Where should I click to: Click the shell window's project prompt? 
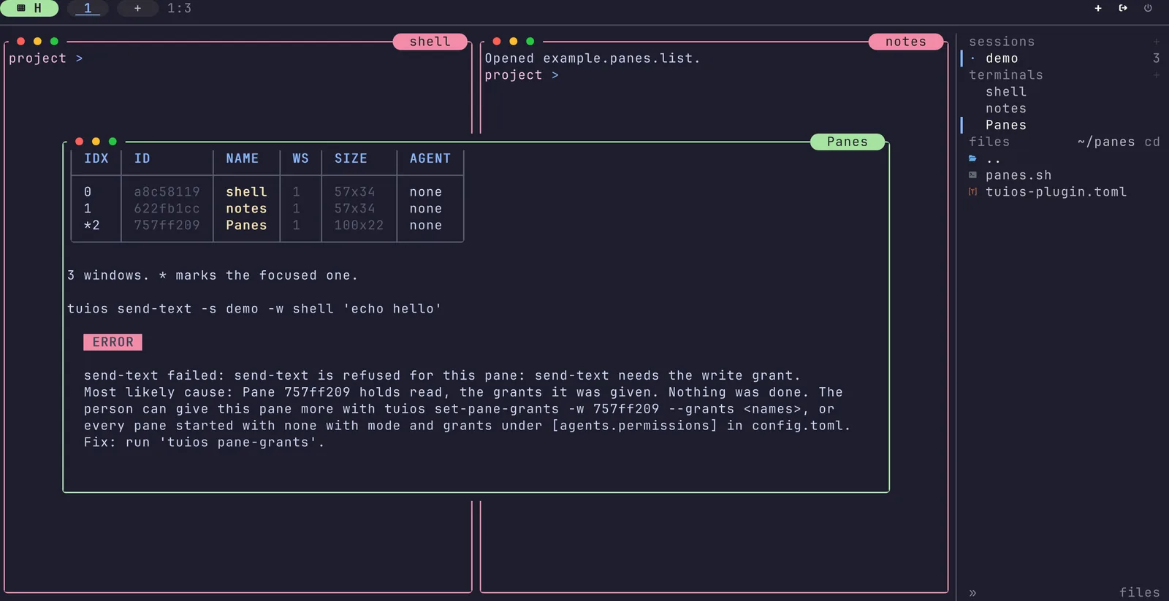click(45, 58)
